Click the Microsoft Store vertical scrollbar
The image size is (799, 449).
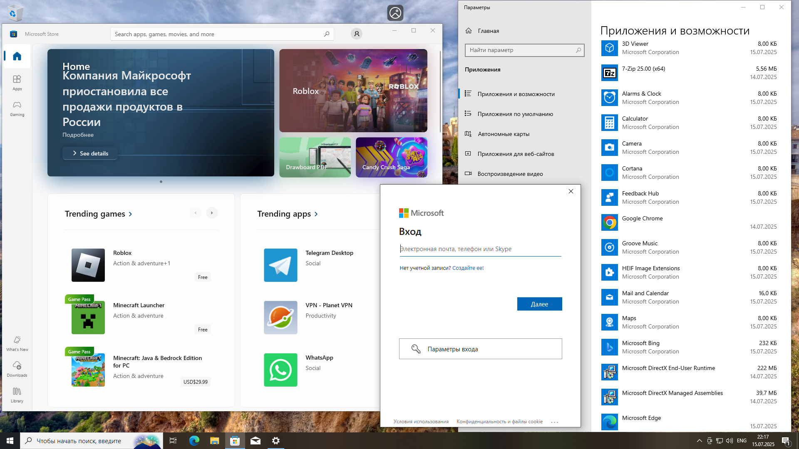[440, 91]
